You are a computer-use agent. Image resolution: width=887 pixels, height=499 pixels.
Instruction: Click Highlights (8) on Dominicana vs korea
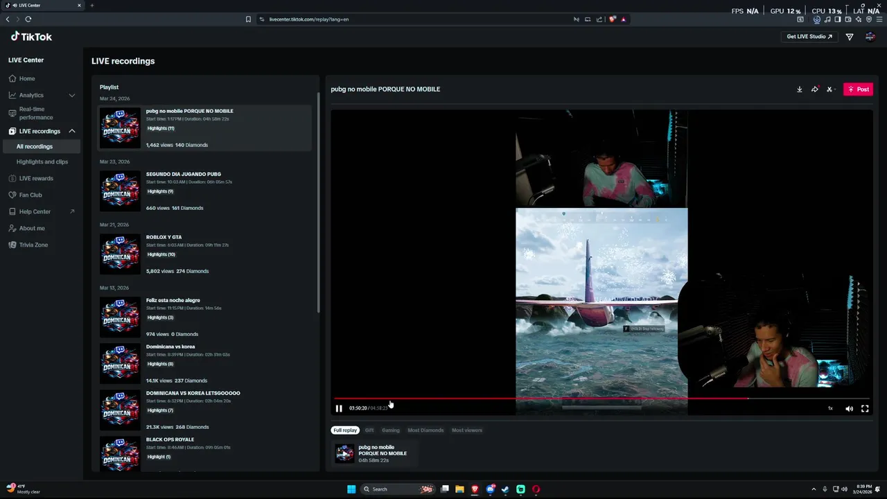click(x=161, y=364)
